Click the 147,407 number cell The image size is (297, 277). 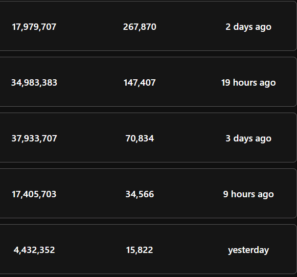139,83
